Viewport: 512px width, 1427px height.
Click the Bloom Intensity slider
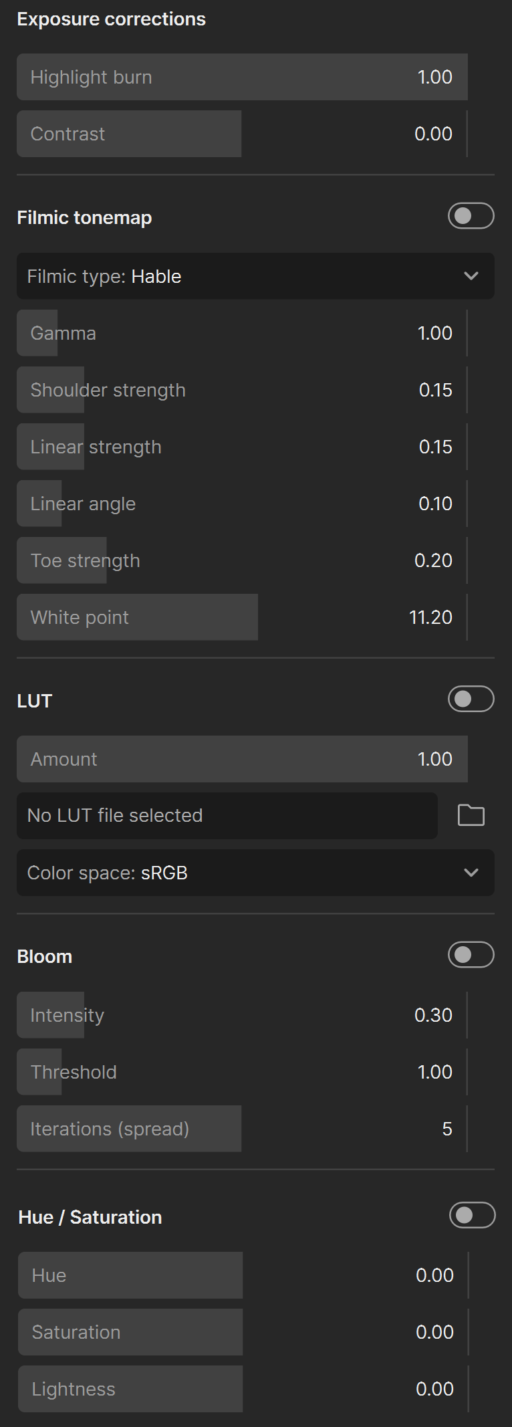coord(242,1015)
